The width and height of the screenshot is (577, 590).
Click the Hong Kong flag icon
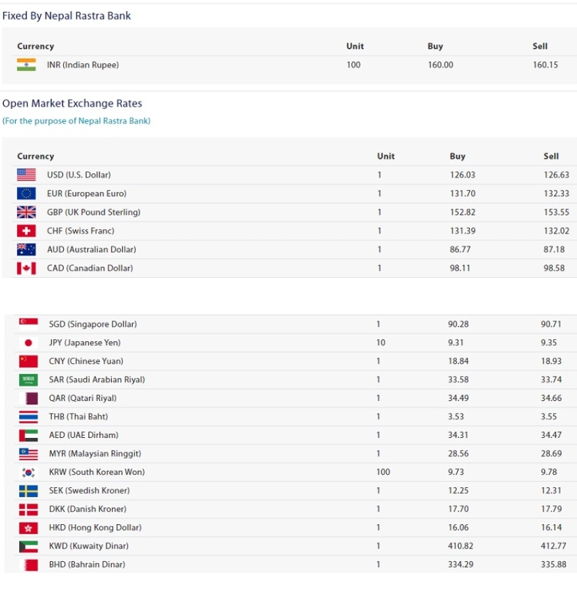tap(28, 527)
